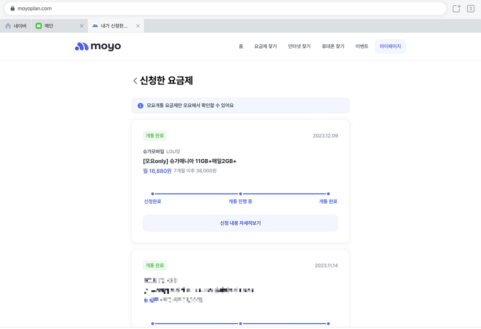This screenshot has width=481, height=329.
Task: Open 마이페이지 menu
Action: pyautogui.click(x=390, y=46)
